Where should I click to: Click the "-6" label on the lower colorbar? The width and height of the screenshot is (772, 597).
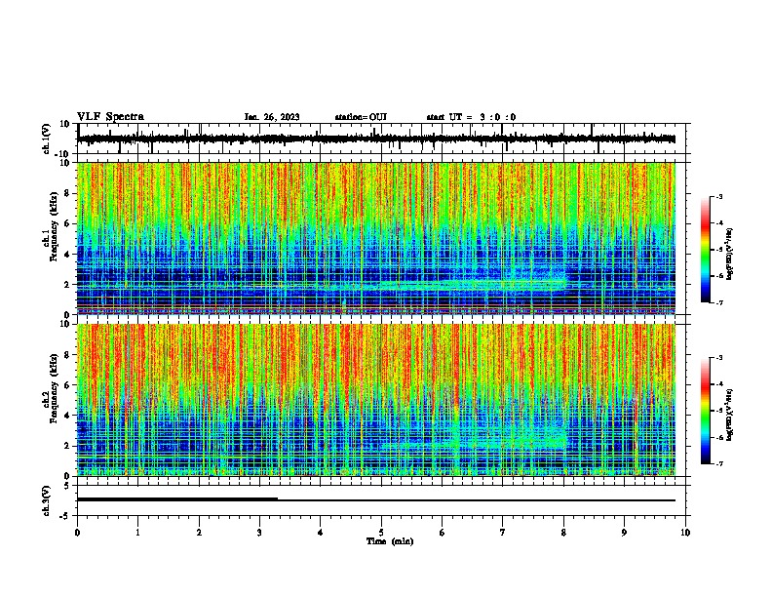pos(718,437)
